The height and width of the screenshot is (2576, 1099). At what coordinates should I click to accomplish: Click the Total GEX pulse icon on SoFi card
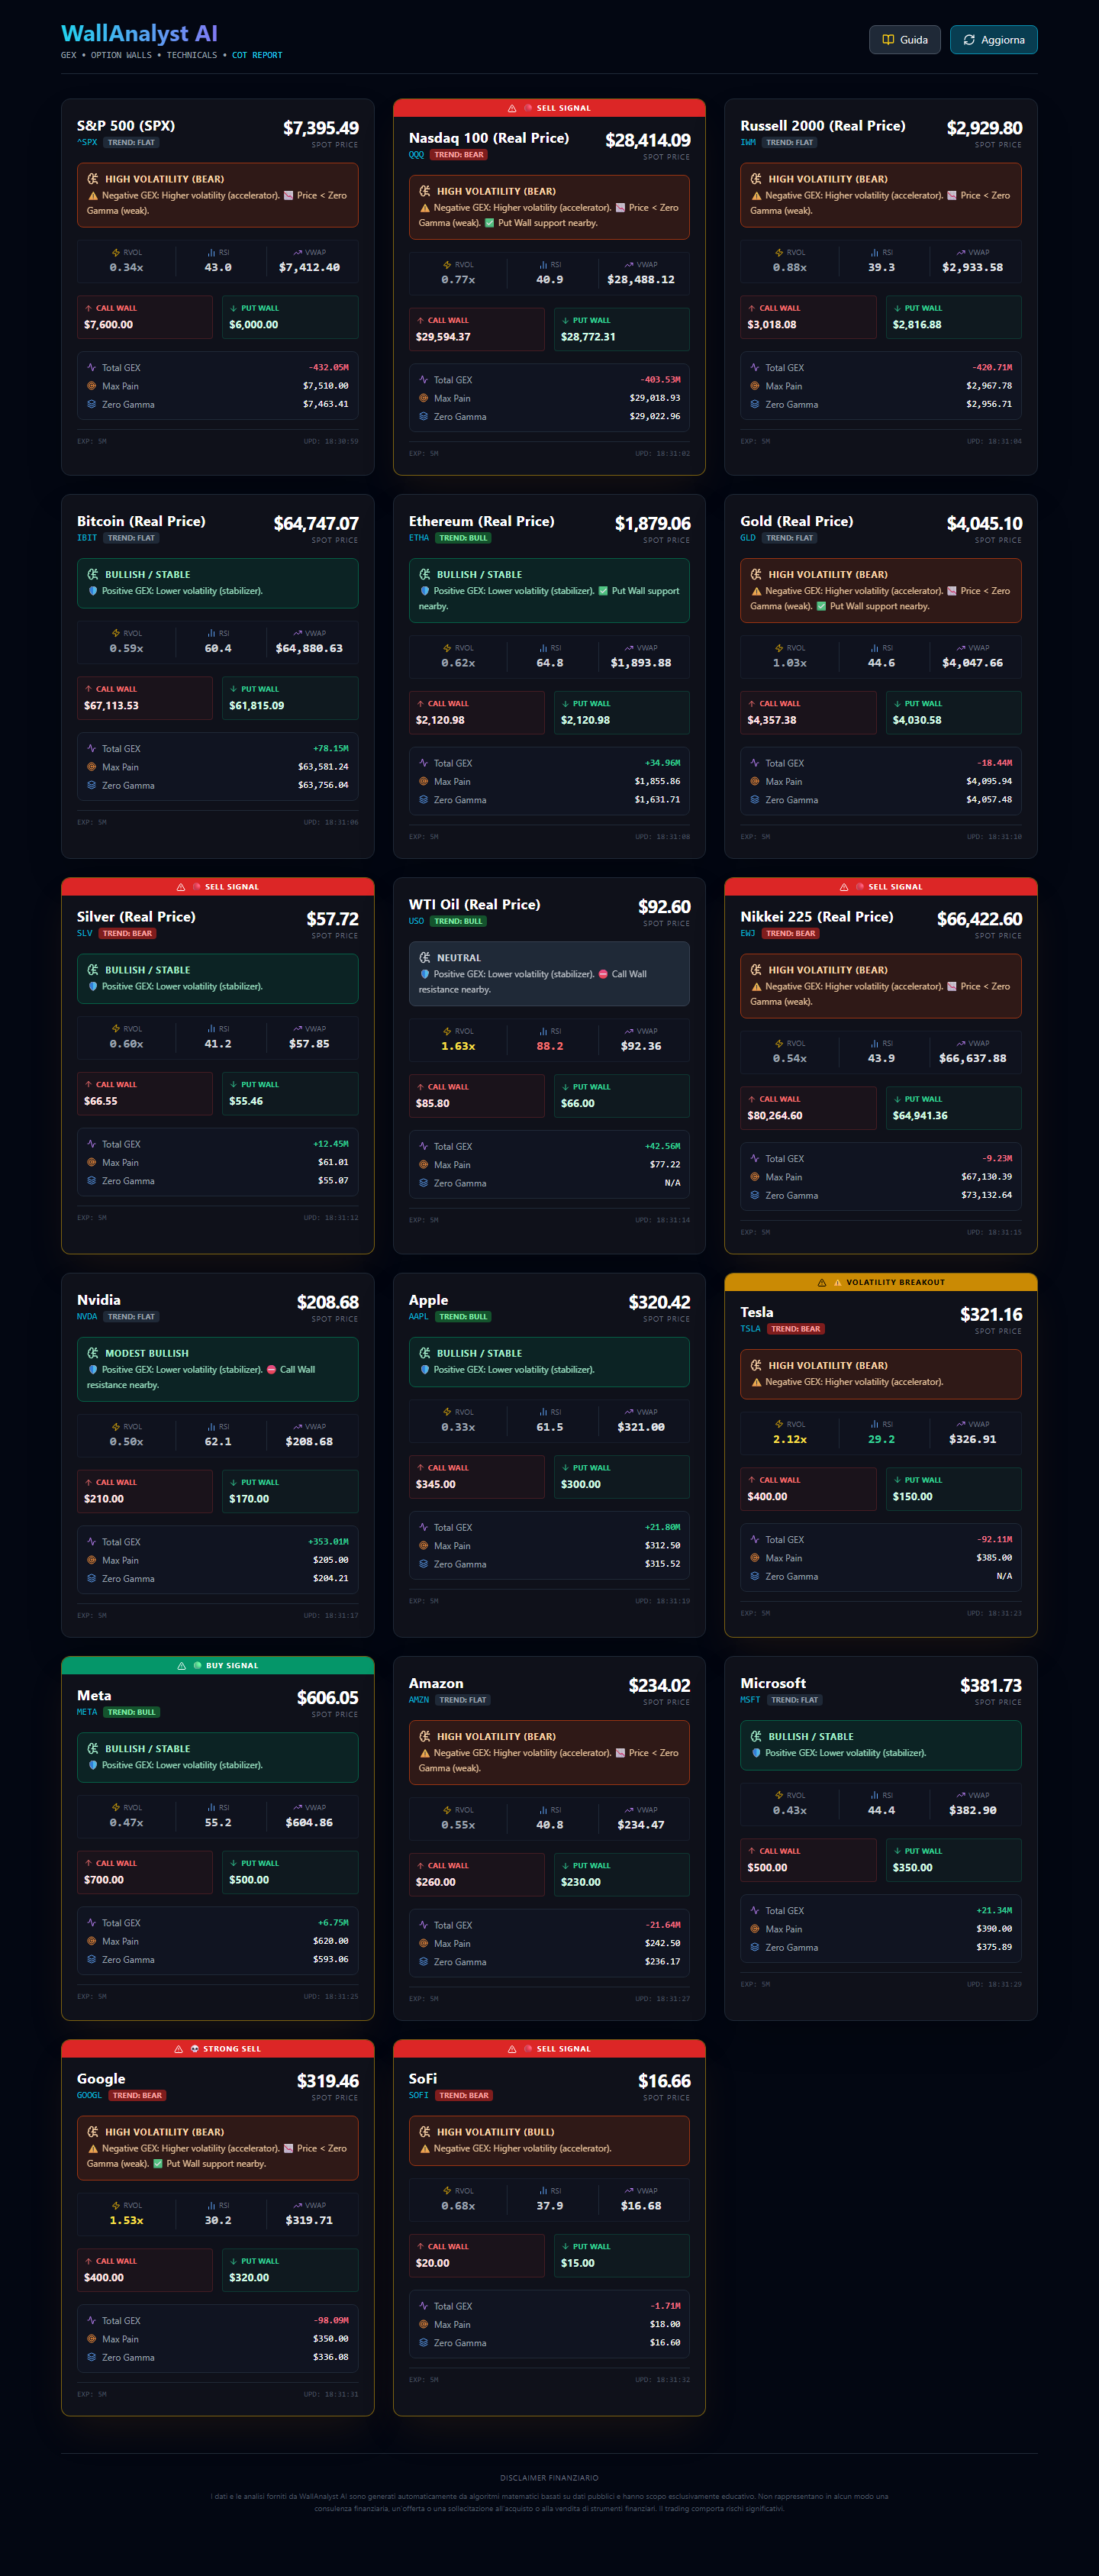pos(423,2306)
